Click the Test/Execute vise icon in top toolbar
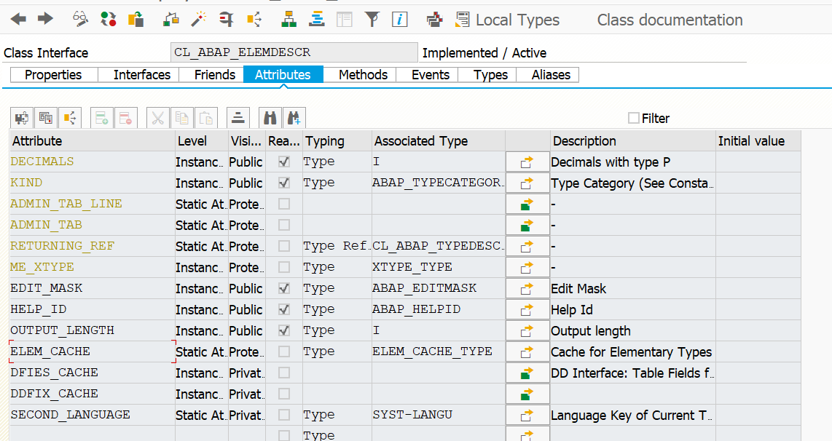 pyautogui.click(x=227, y=20)
